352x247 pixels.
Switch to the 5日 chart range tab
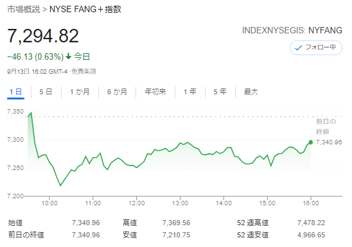[x=46, y=92]
